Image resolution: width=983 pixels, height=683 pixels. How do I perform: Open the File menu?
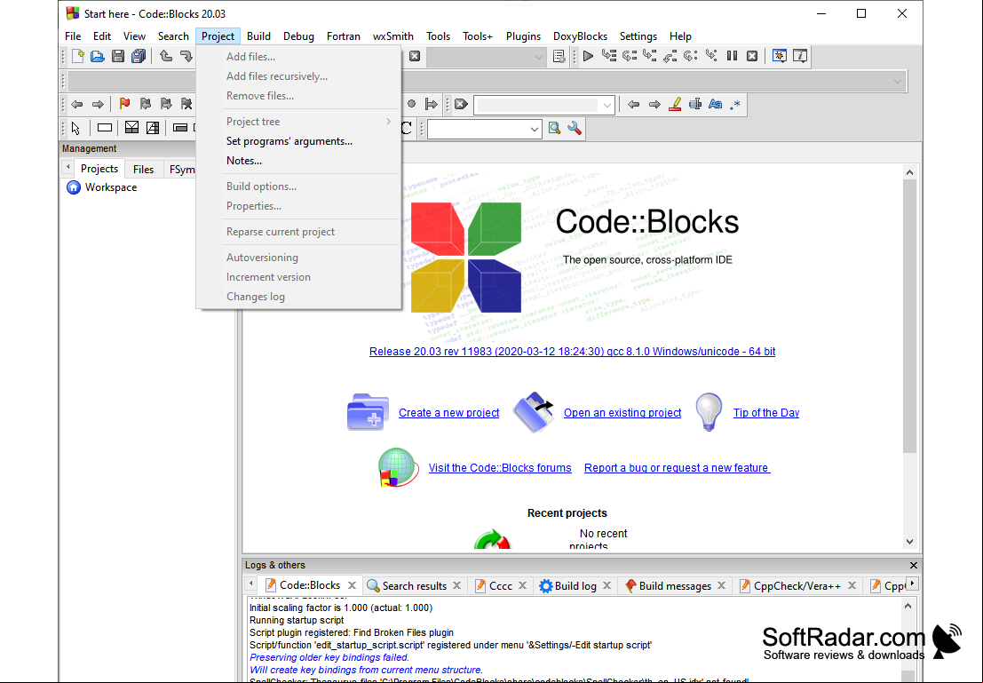tap(73, 36)
